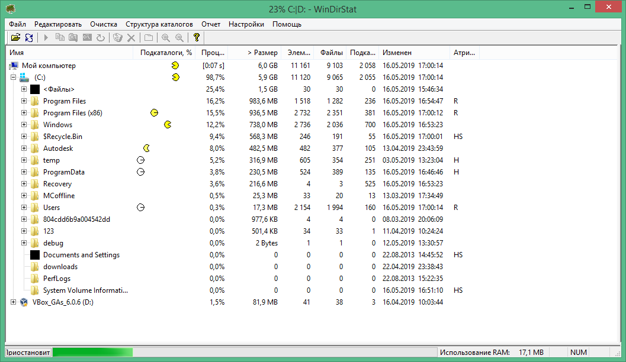Screen dimensions: 626x362
Task: Click the Zoom in magnifier icon
Action: click(x=165, y=38)
